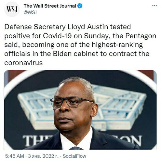Click the final word coronavirus
161x161 pixels.
23,63
